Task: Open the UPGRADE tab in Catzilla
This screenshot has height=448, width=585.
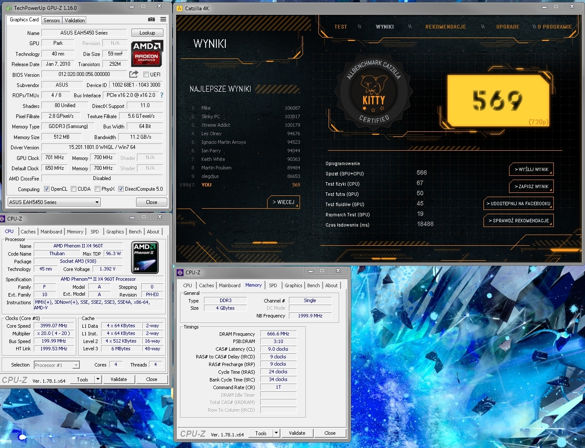Action: coord(508,27)
